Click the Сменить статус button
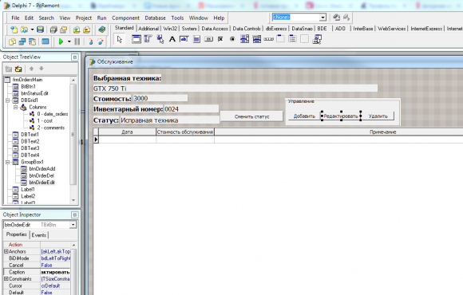Viewport: 463px width, 295px height. point(251,116)
